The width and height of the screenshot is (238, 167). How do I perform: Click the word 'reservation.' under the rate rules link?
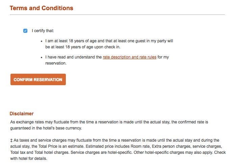pyautogui.click(x=56, y=63)
